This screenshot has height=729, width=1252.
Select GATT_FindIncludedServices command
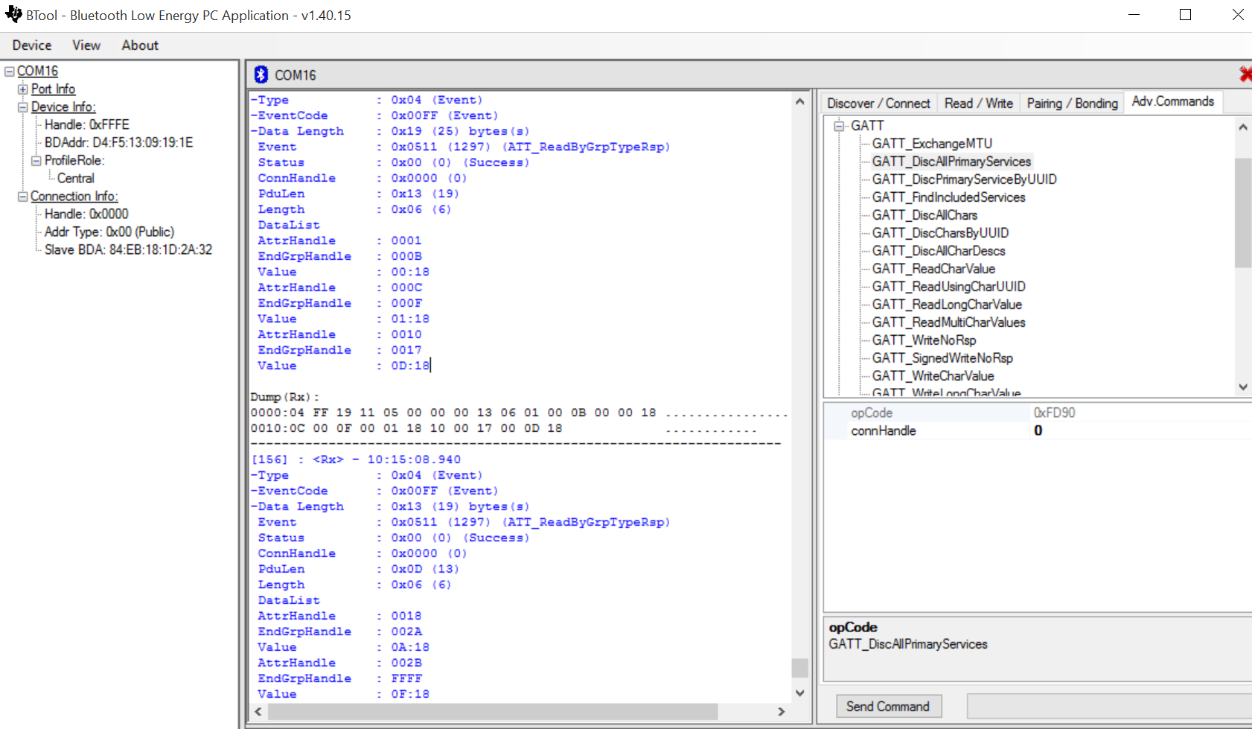[x=948, y=197]
